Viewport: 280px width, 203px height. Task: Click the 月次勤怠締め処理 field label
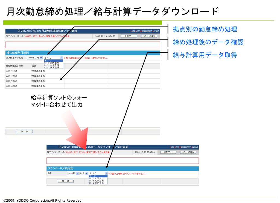click(14, 58)
